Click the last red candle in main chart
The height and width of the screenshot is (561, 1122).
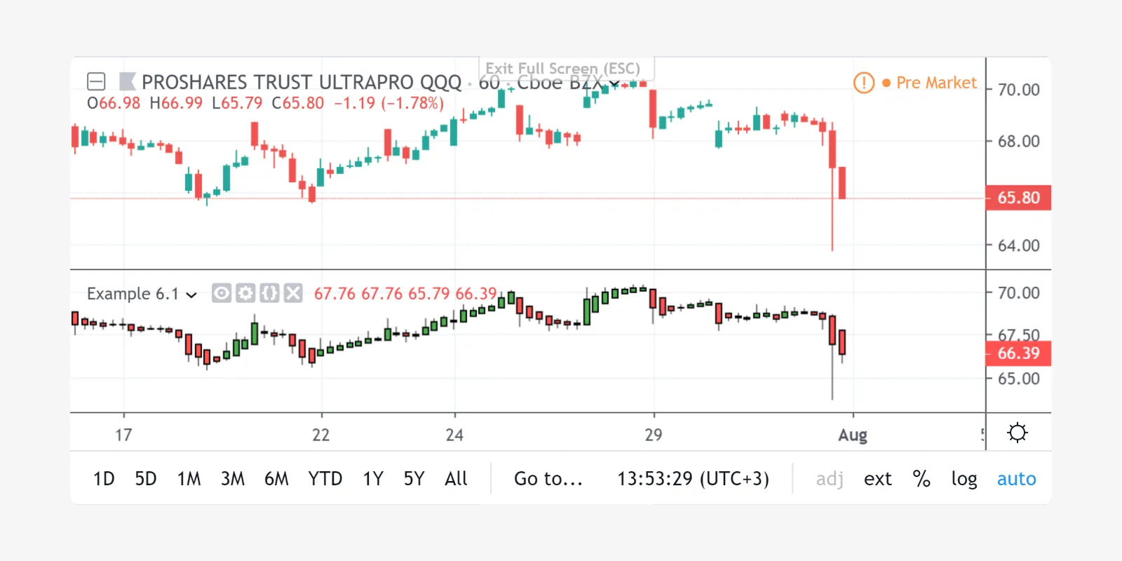point(841,182)
